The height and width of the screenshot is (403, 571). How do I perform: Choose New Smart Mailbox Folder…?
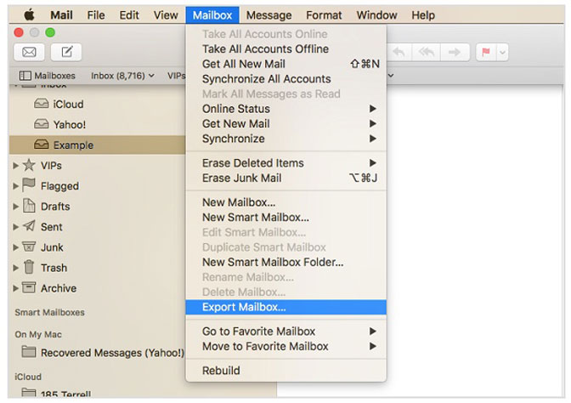(285, 262)
